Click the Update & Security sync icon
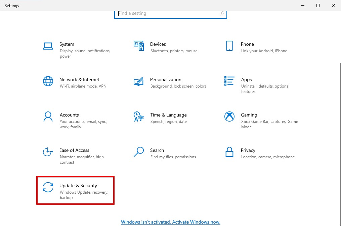341x231 pixels. click(x=48, y=187)
